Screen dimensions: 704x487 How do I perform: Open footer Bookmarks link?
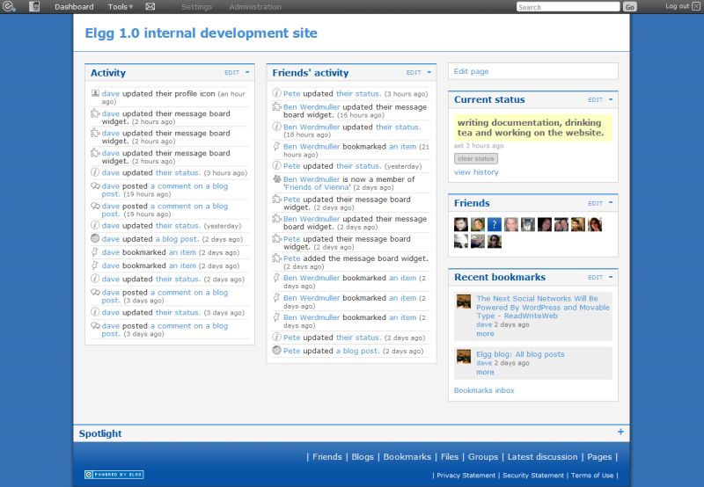point(407,456)
